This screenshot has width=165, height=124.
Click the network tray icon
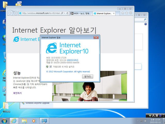coord(142,121)
